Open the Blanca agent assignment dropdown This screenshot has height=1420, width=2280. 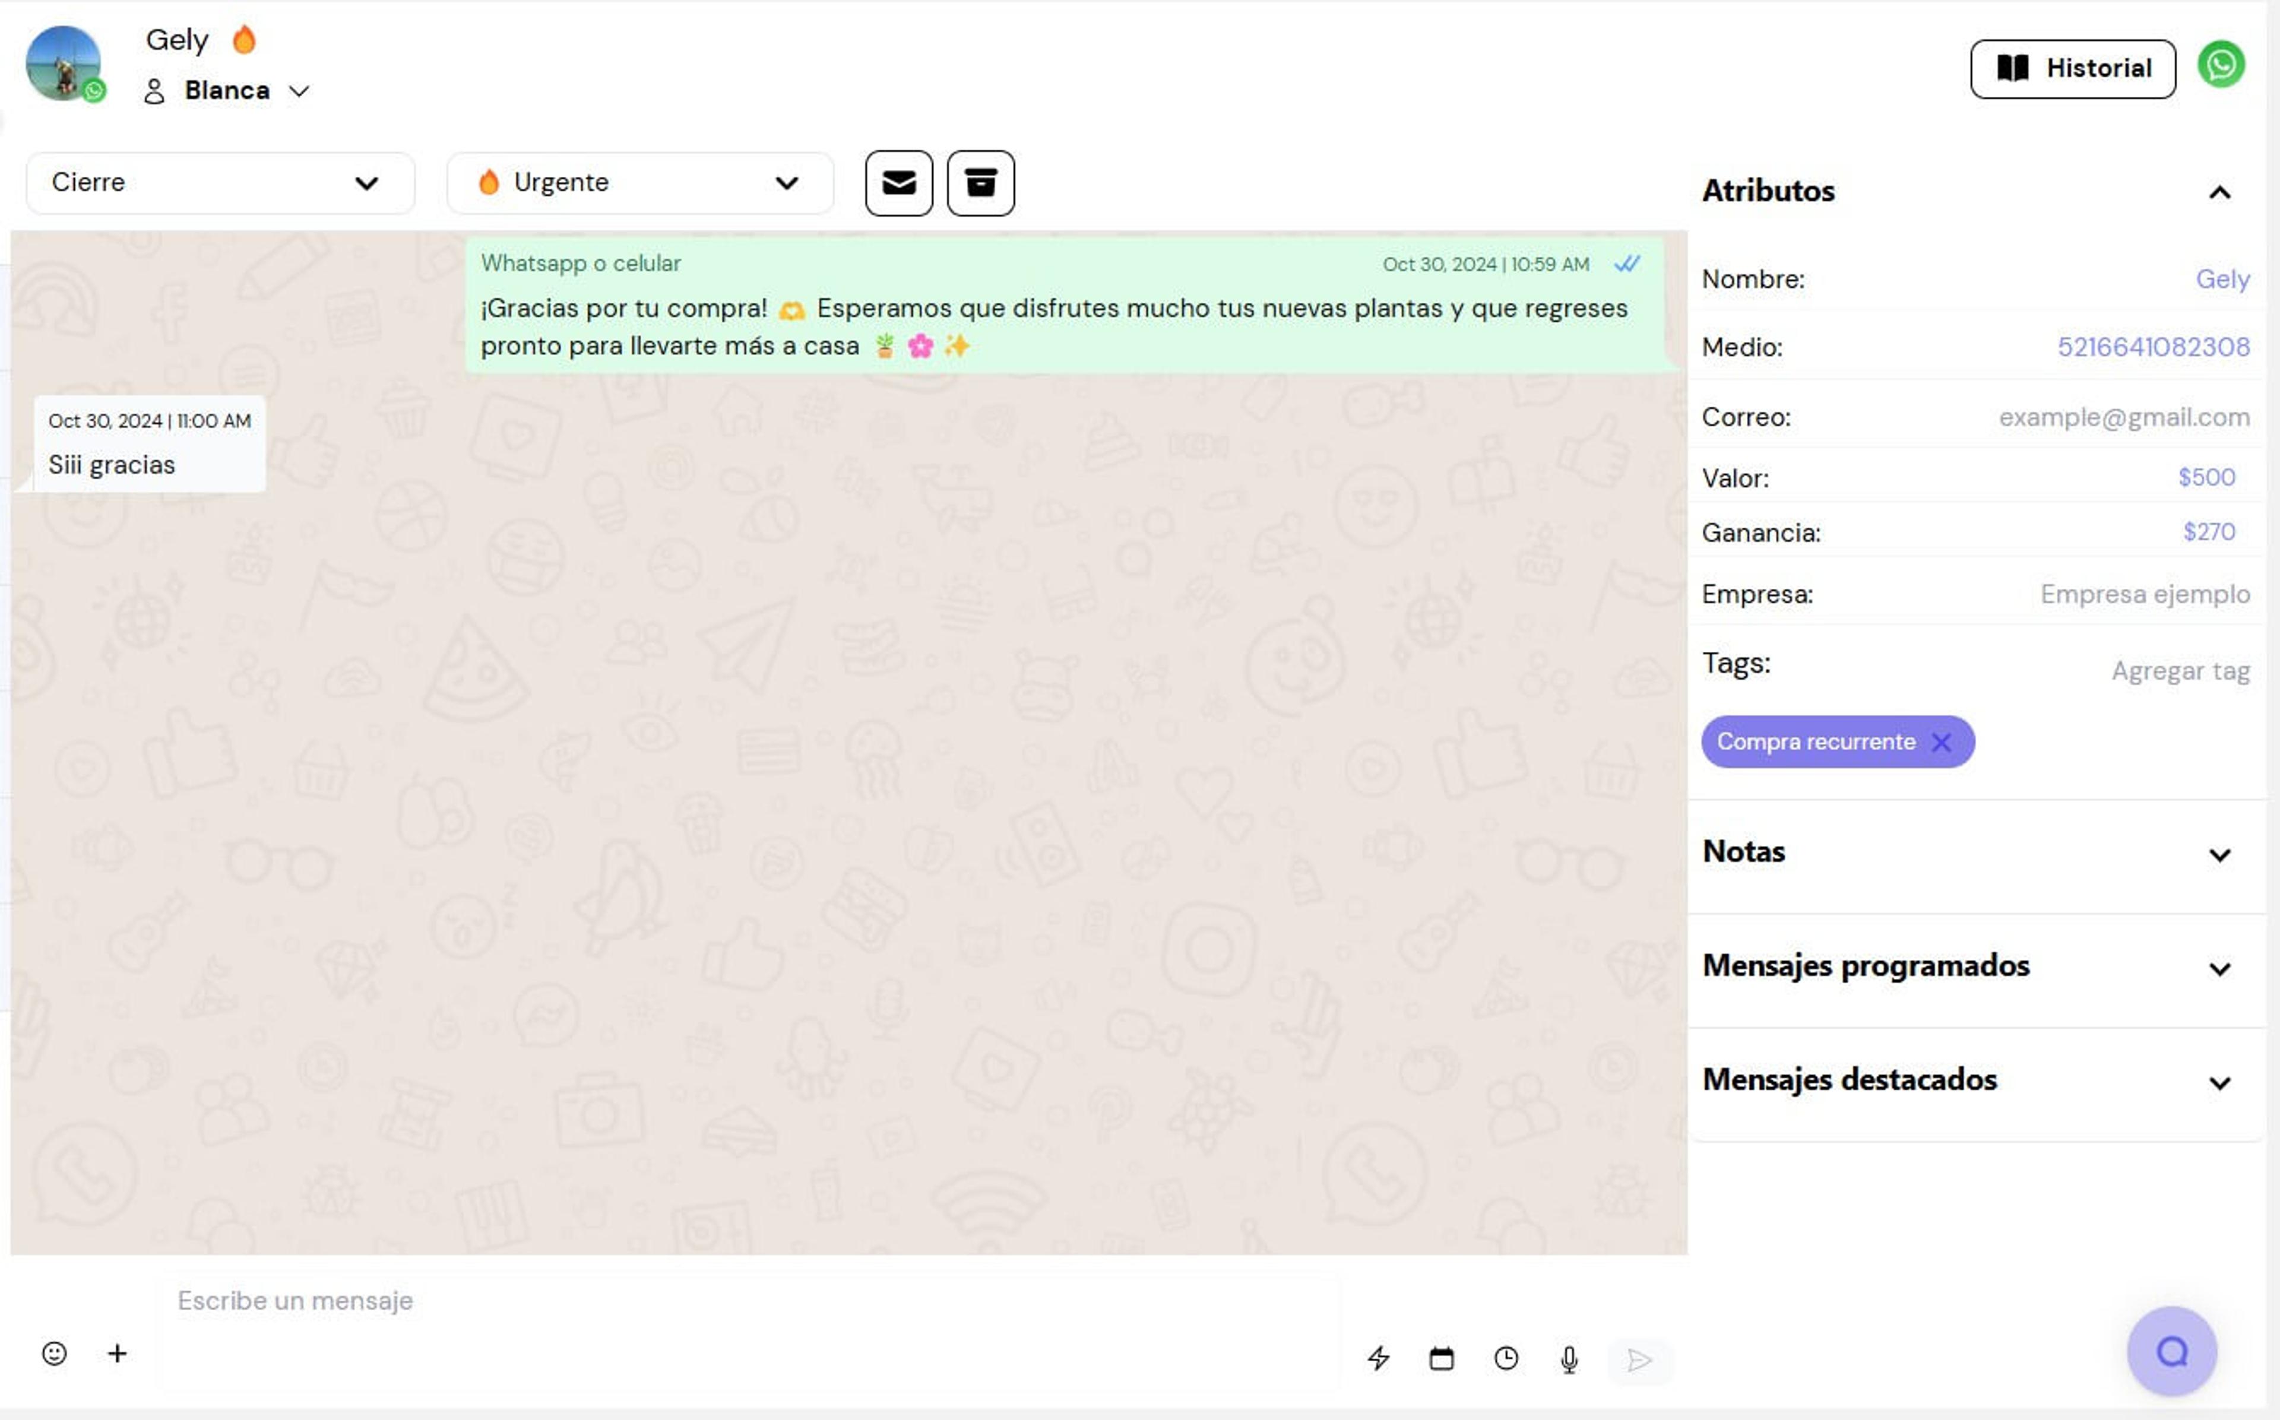click(226, 90)
